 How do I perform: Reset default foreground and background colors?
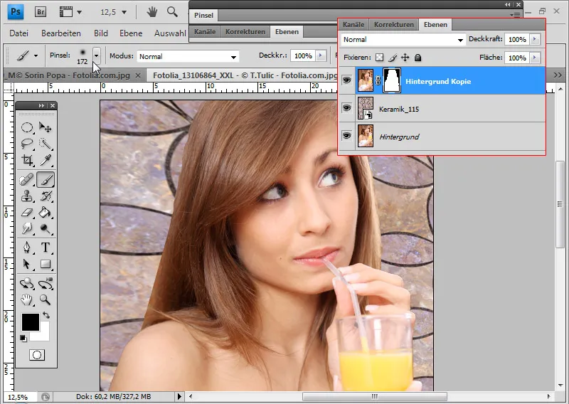(x=23, y=339)
